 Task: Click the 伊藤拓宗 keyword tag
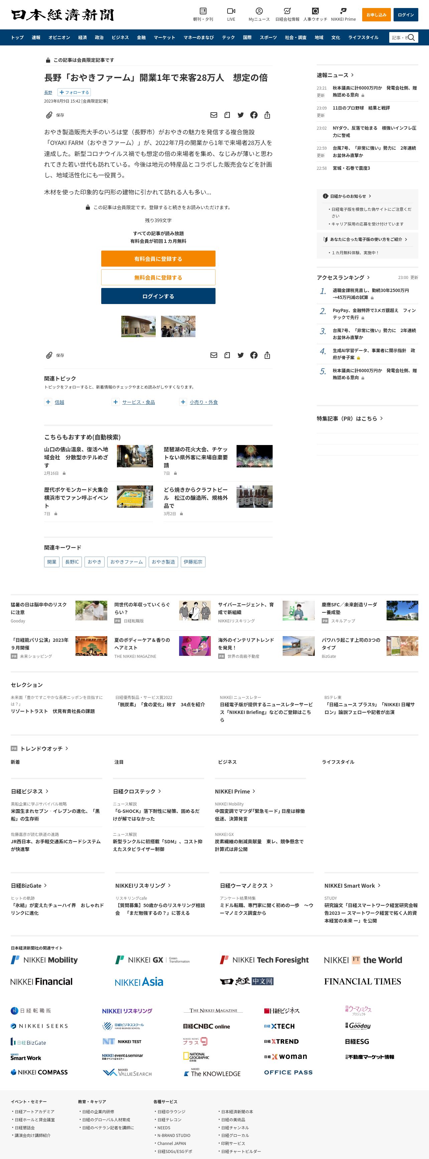pyautogui.click(x=193, y=562)
